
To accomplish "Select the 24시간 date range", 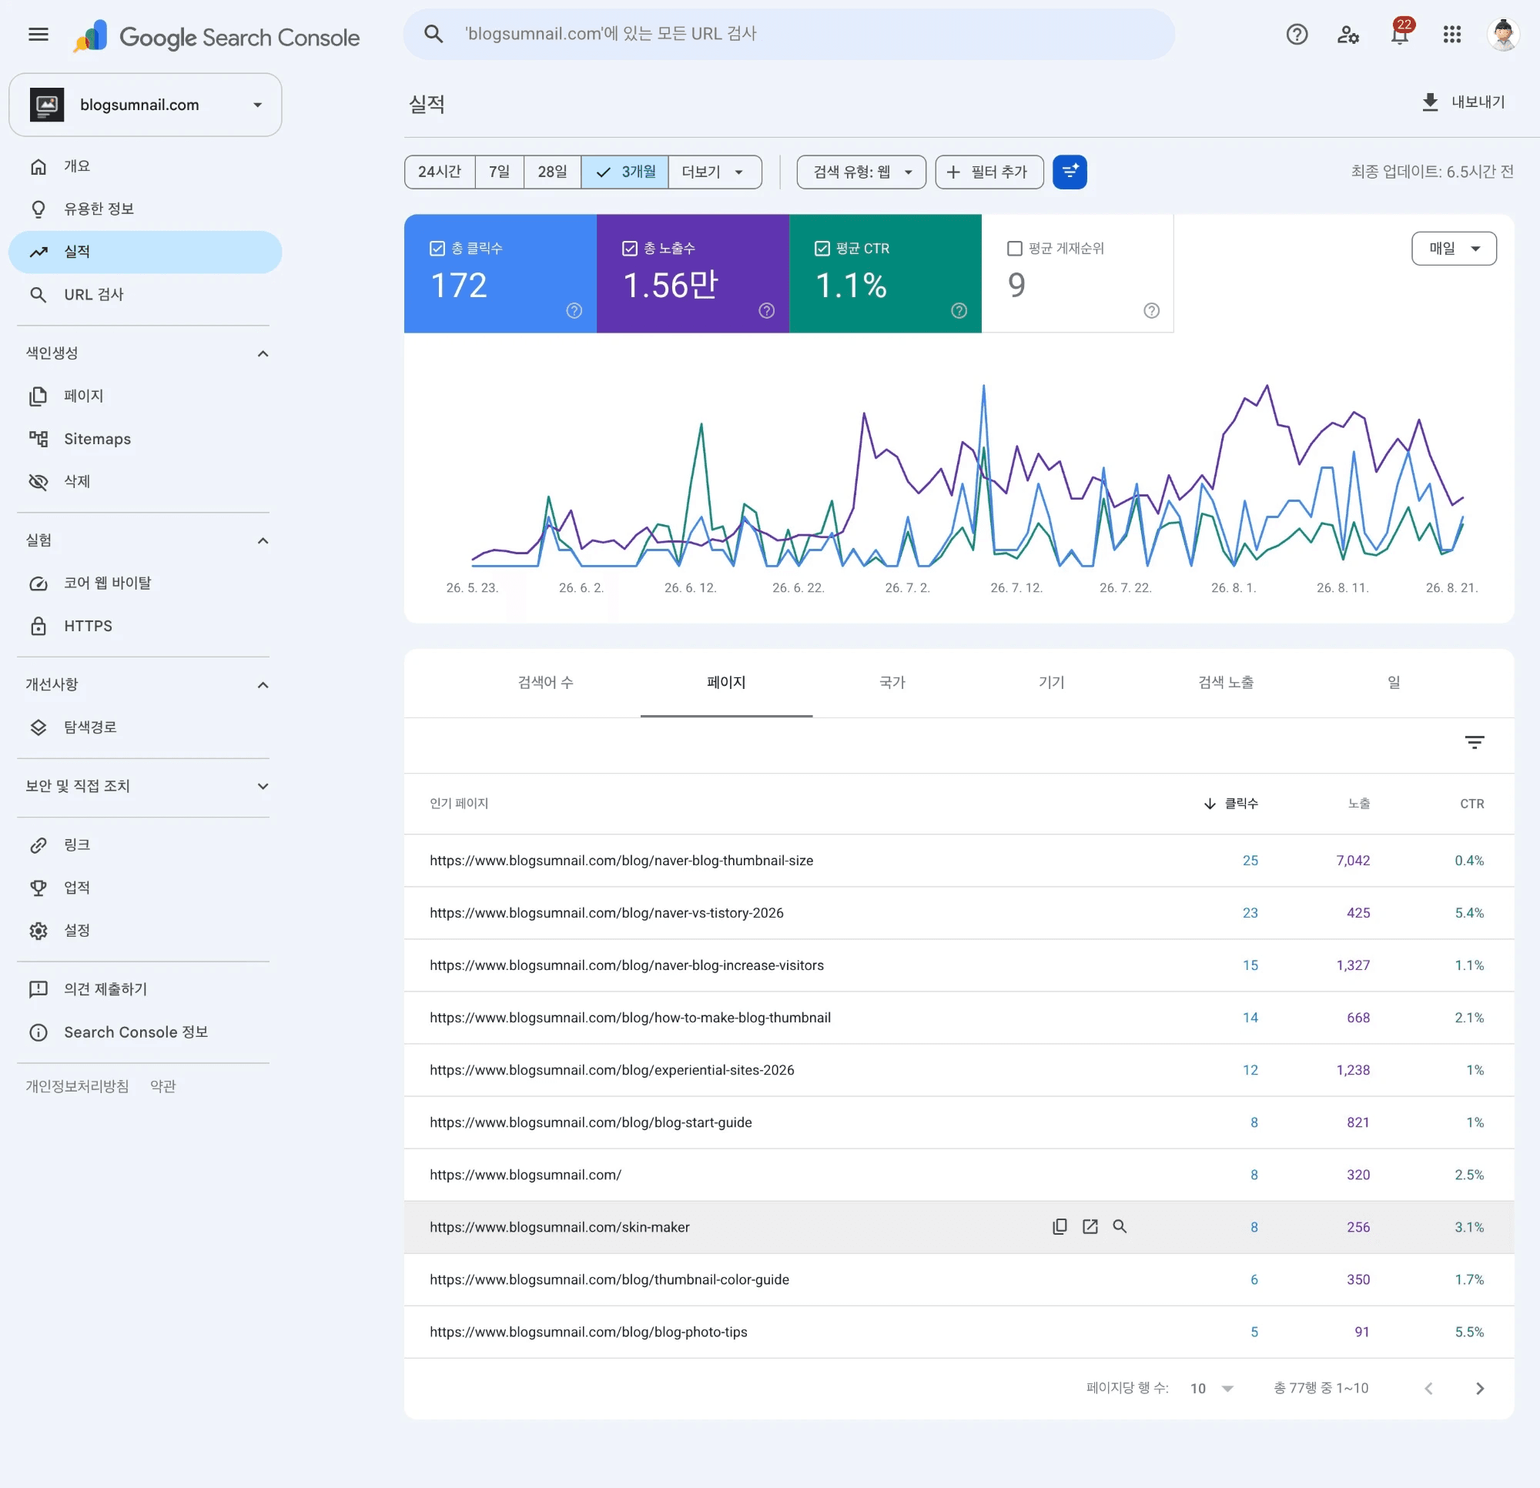I will [x=439, y=171].
